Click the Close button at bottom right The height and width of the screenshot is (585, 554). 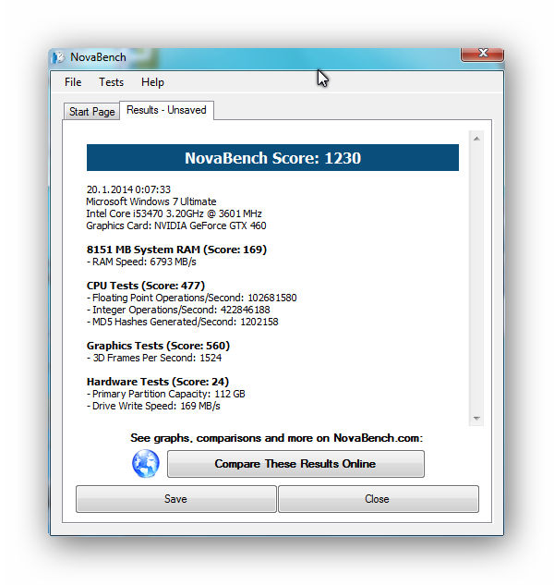[377, 499]
